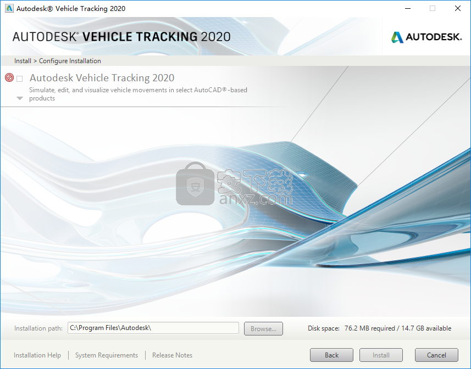Tick the Autodesk Vehicle Tracking 2020 checkbox
Screen dimensions: 471x369
pyautogui.click(x=20, y=79)
